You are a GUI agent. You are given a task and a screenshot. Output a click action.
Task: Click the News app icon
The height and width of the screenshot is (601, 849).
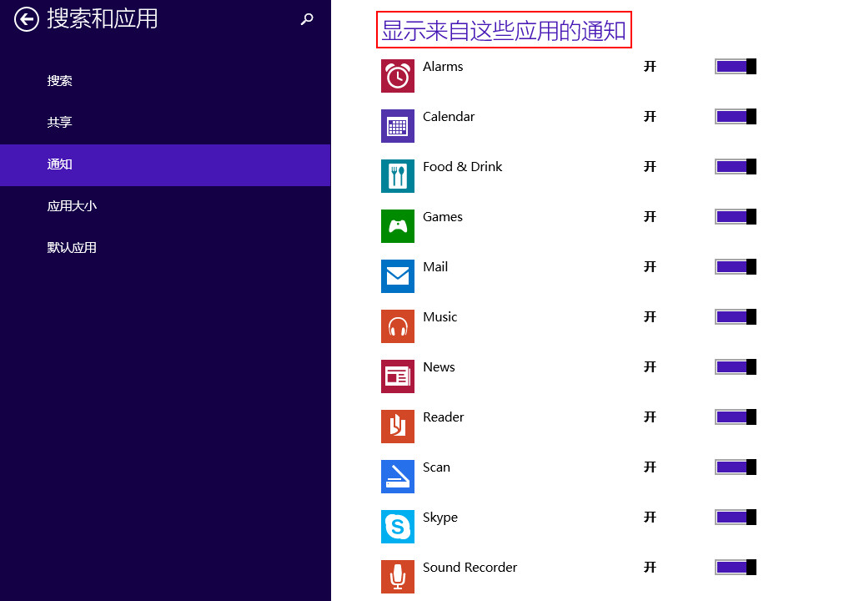398,376
